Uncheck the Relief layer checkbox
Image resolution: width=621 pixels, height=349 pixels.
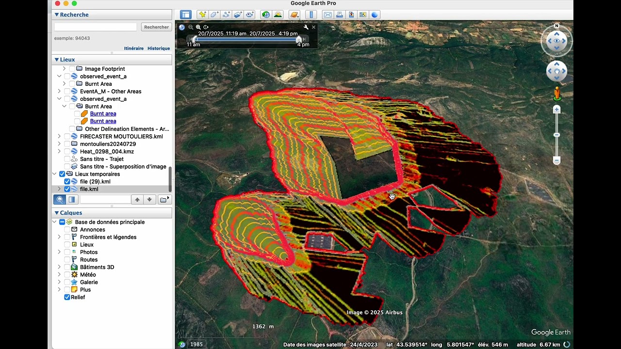click(67, 297)
